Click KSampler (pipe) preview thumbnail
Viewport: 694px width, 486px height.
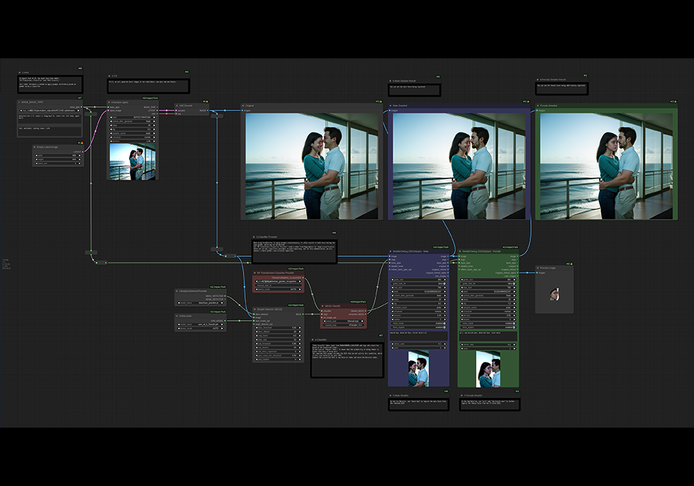click(133, 162)
